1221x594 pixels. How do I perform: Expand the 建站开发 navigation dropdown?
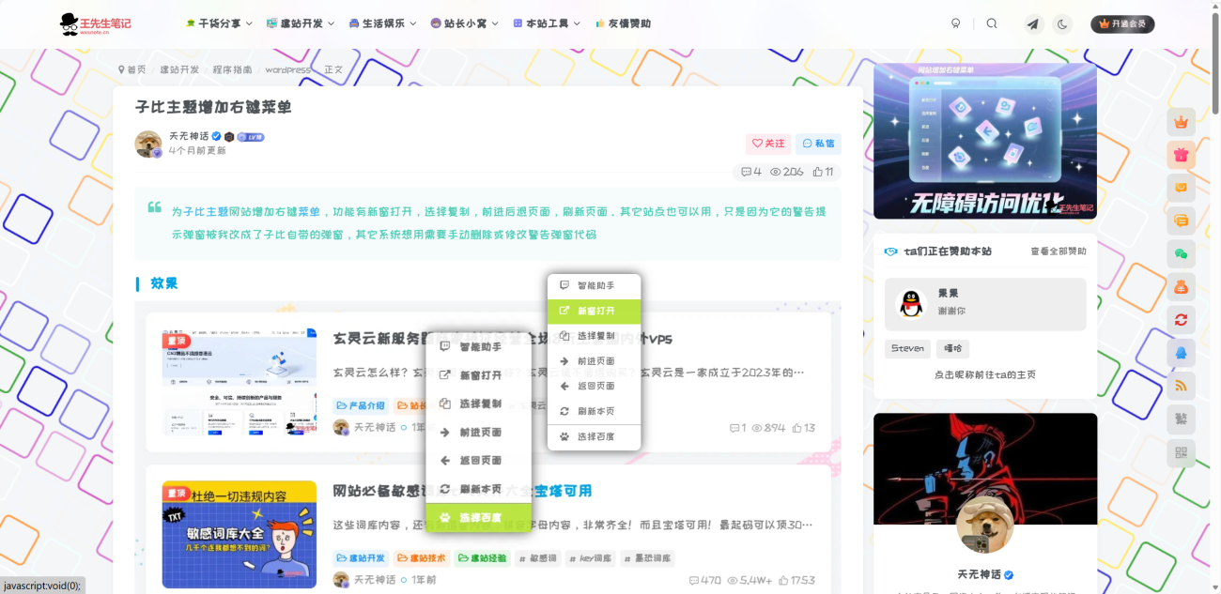301,23
